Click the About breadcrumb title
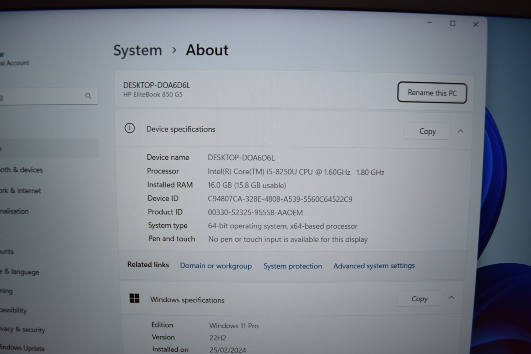531x354 pixels. tap(207, 50)
